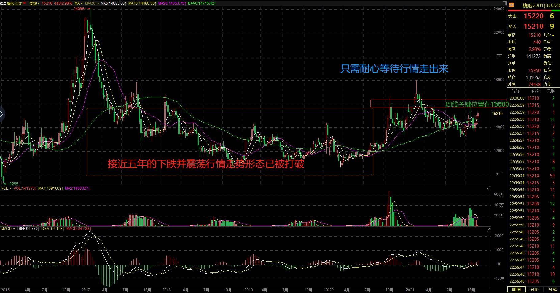
Task: Select the 22:59:54 trade row with volume 59
Action: tap(534, 176)
